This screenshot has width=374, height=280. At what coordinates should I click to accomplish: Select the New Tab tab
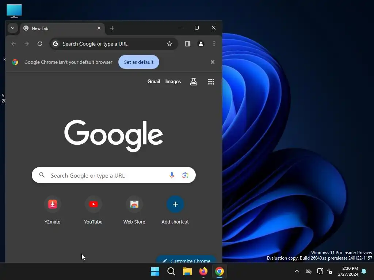pyautogui.click(x=62, y=28)
